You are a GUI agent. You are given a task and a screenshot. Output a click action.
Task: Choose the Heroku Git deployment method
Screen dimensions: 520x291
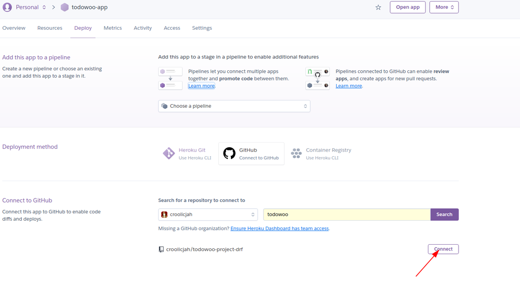tap(187, 154)
